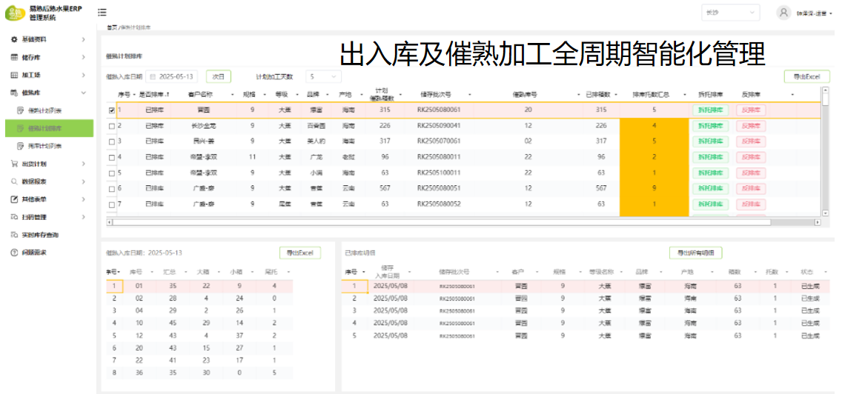Check the checkbox for row 2 长沙金龙
This screenshot has height=394, width=845.
tap(112, 126)
